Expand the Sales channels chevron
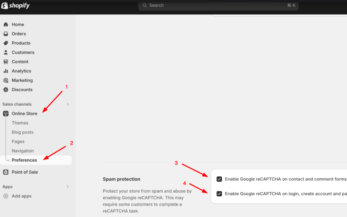The width and height of the screenshot is (347, 217). click(68, 104)
